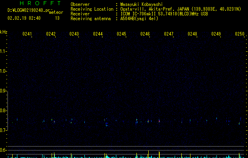
Task: Click the ICOM IC-706mkII receiver text
Action: pos(164,14)
